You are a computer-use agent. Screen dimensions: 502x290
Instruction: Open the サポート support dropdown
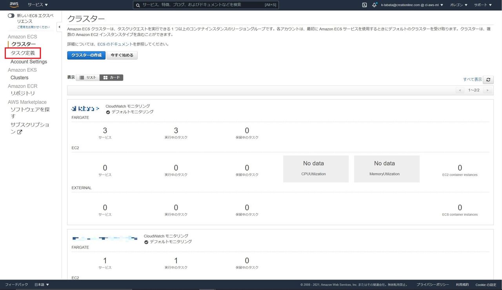click(x=483, y=5)
